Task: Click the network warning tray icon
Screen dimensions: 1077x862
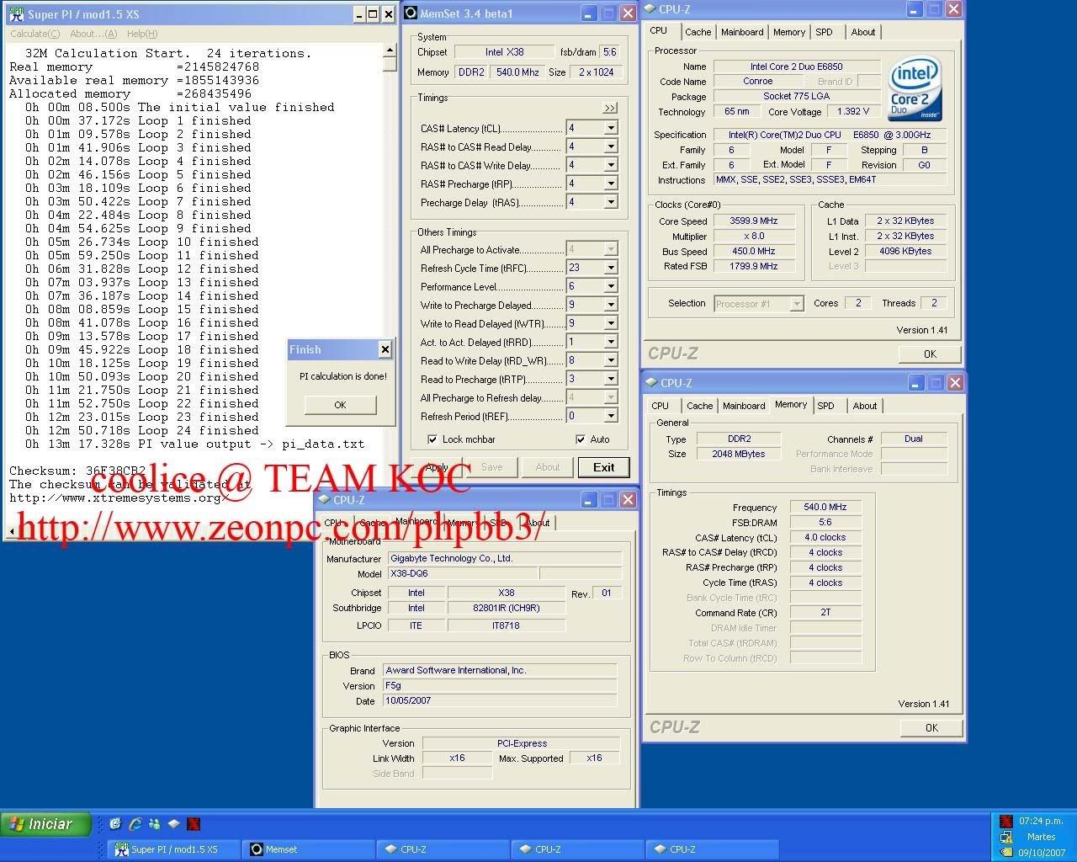Action: tap(1006, 837)
